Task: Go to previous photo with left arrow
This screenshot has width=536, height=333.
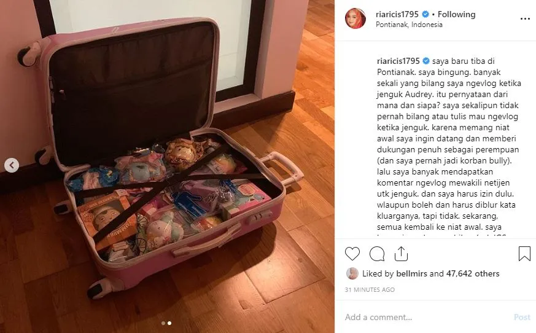Action: point(12,165)
